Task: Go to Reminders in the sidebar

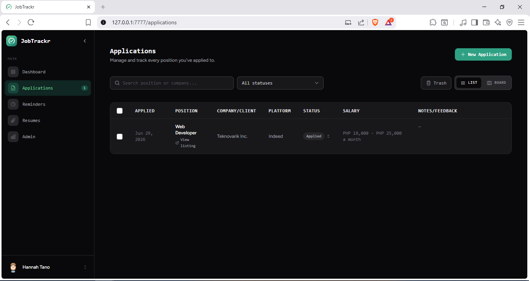Action: pos(48,104)
